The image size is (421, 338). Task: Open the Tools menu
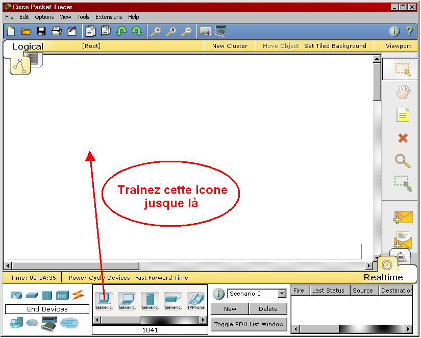coord(83,17)
